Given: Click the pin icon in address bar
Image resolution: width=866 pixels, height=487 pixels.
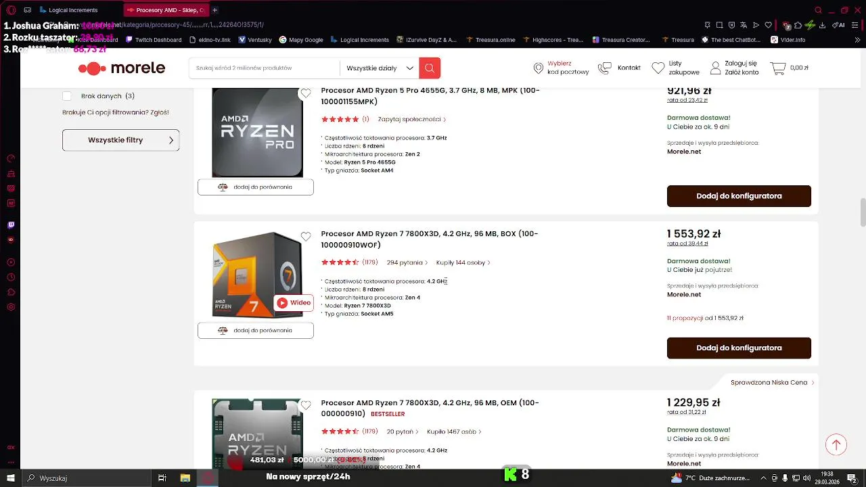Looking at the screenshot, I should [707, 25].
